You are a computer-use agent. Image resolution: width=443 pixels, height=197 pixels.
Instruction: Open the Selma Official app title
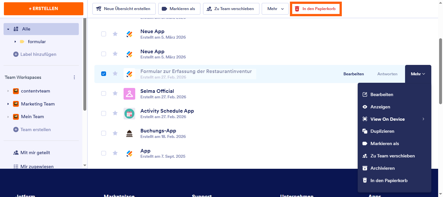pyautogui.click(x=157, y=91)
